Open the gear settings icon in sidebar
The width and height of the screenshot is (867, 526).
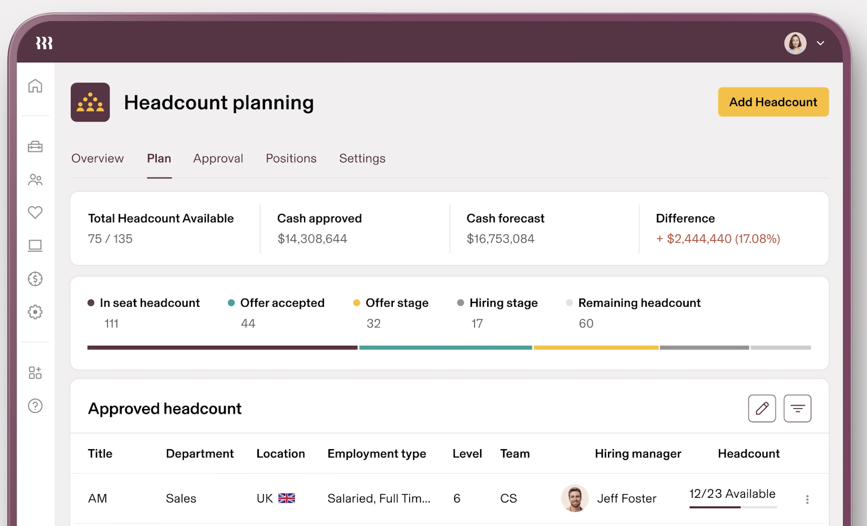point(35,312)
